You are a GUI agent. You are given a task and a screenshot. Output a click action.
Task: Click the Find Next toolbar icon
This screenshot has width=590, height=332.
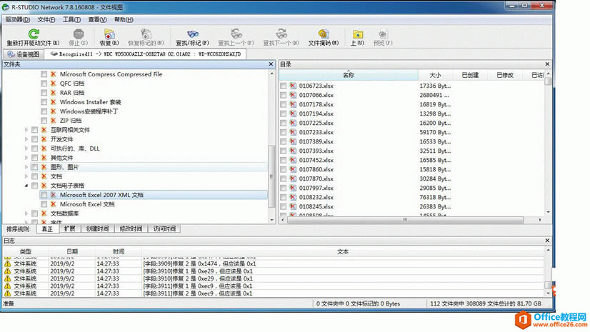[x=281, y=34]
